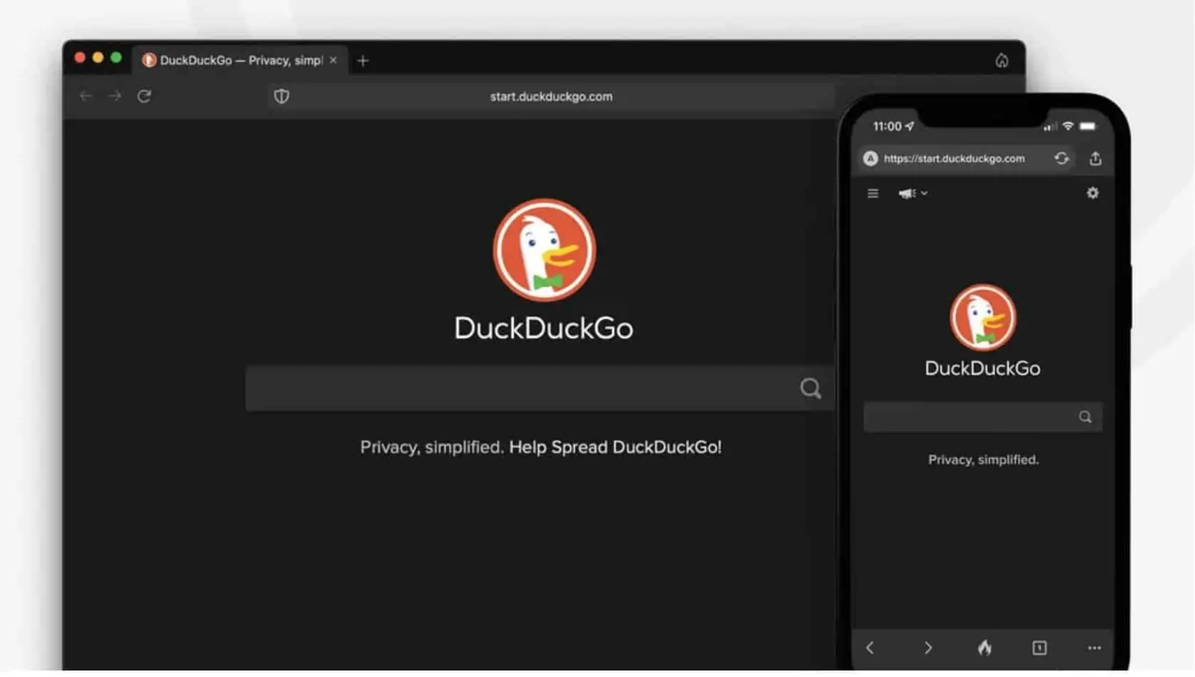Tap the reload icon in mobile address bar
This screenshot has height=677, width=1195.
pyautogui.click(x=1062, y=159)
